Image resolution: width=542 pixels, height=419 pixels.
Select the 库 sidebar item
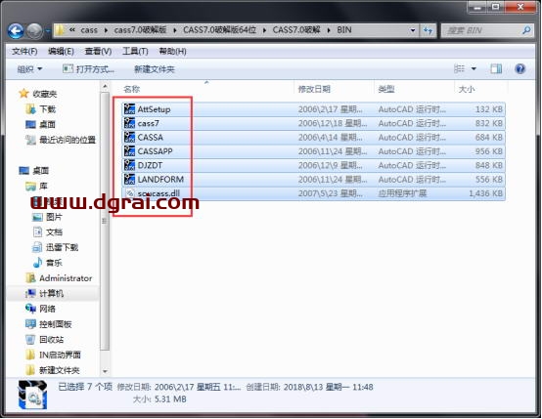click(36, 186)
